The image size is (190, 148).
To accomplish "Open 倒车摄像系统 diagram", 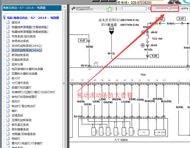I will point(20,129).
